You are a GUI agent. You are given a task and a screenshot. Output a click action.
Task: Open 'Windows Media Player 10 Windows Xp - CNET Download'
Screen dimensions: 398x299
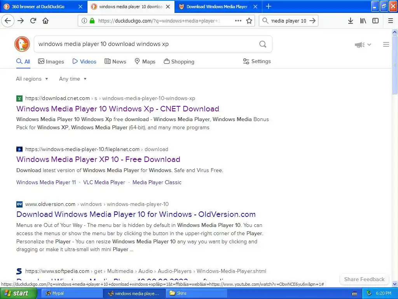(117, 109)
